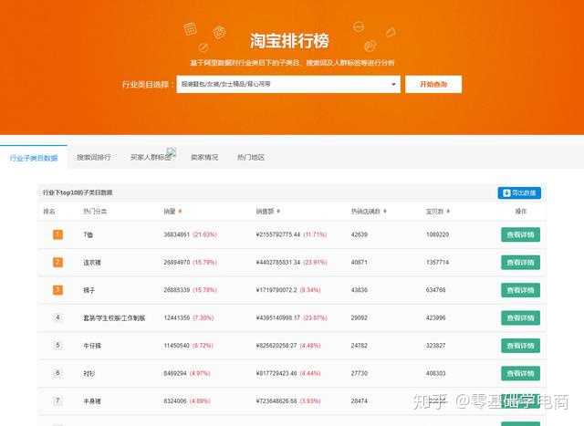Image resolution: width=584 pixels, height=426 pixels.
Task: Click the 行业下top10的子类目数据 panel title
Action: click(78, 192)
